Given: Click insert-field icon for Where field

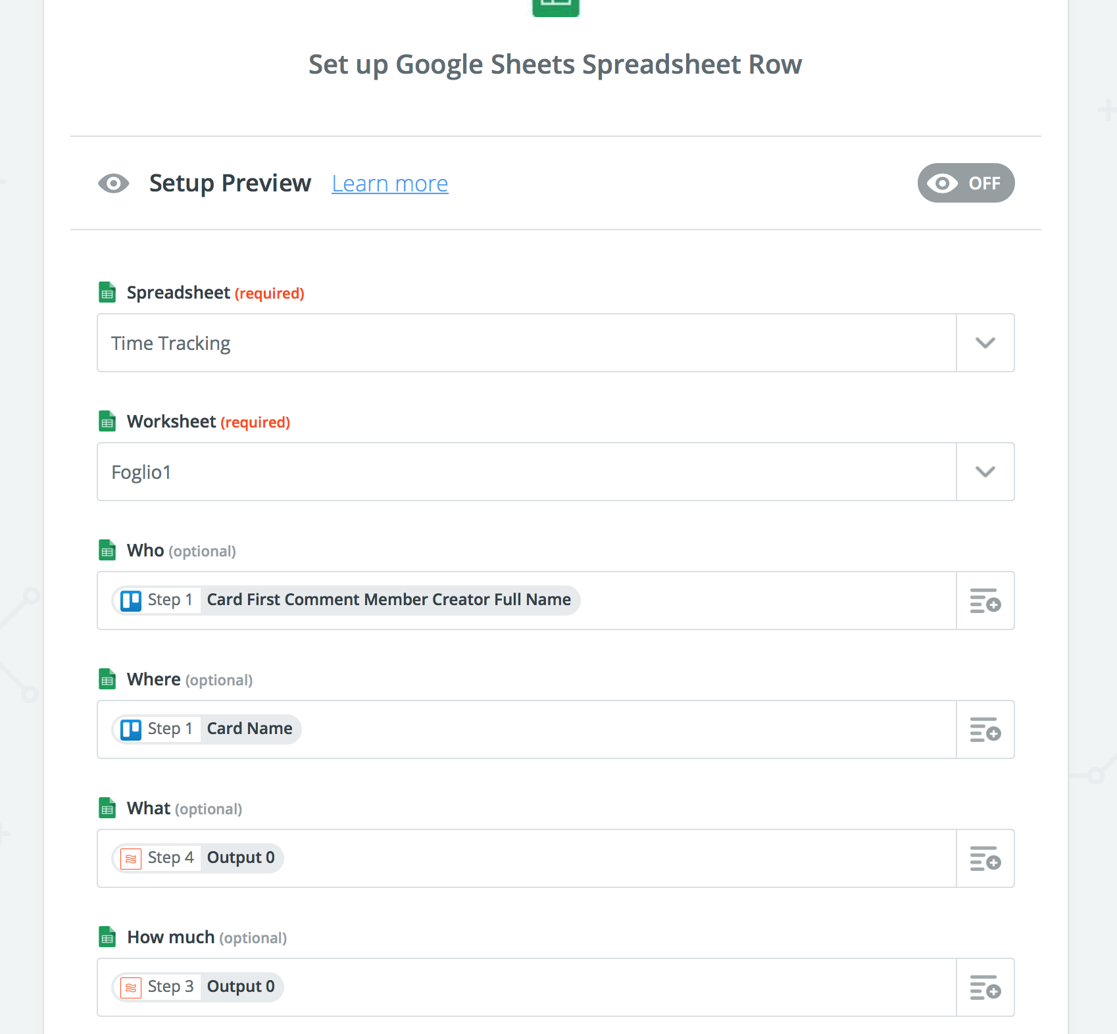Looking at the screenshot, I should coord(985,729).
